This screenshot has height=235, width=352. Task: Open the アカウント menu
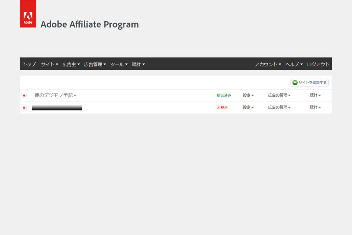pos(268,64)
